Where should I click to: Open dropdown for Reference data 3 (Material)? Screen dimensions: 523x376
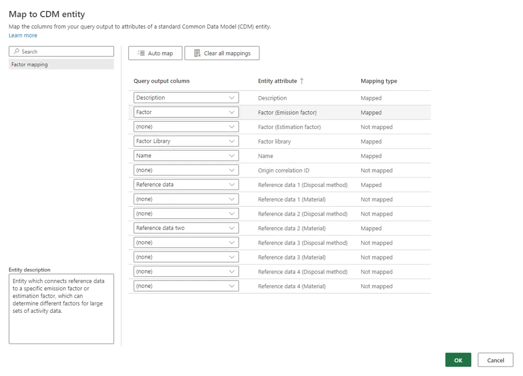(x=186, y=257)
